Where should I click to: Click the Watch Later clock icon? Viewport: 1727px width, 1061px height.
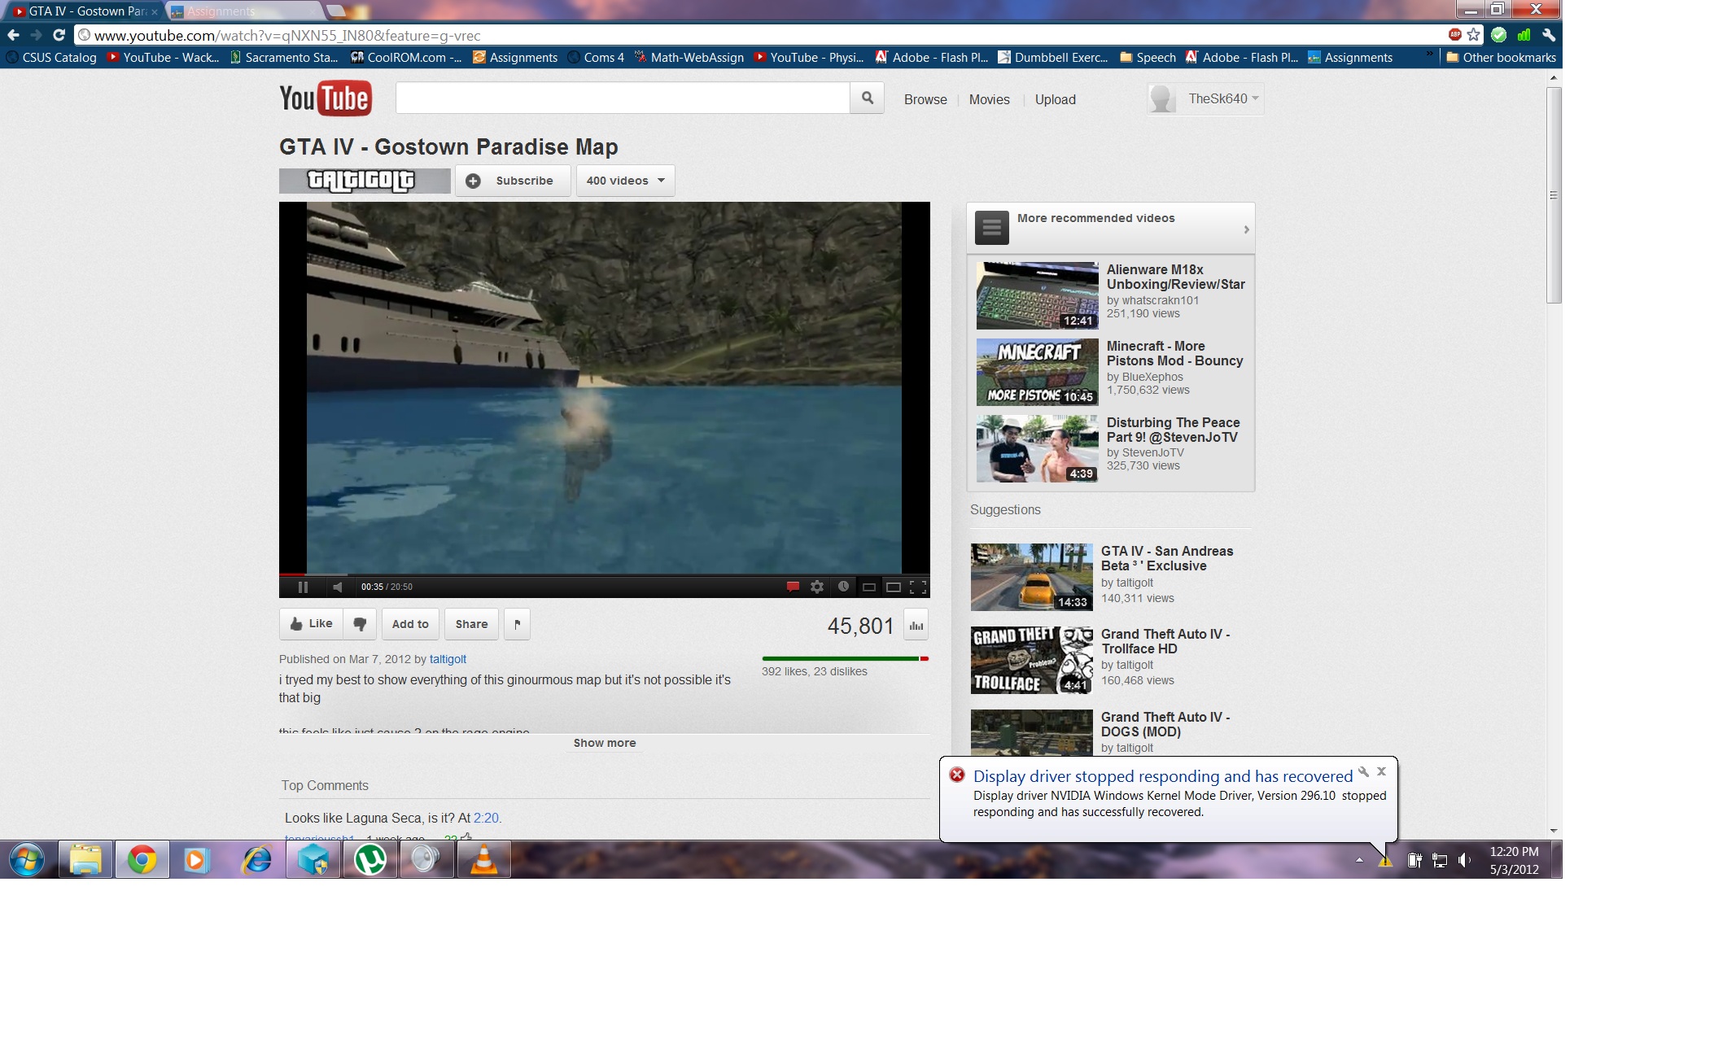point(843,587)
